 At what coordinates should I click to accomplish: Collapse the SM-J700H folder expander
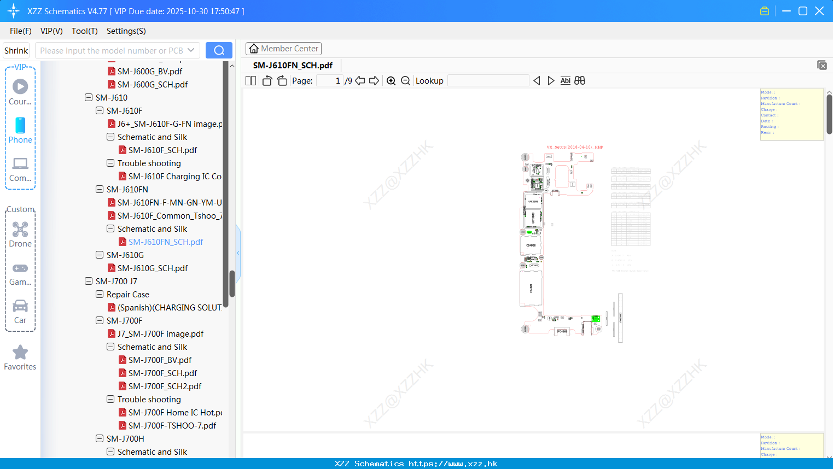click(100, 438)
